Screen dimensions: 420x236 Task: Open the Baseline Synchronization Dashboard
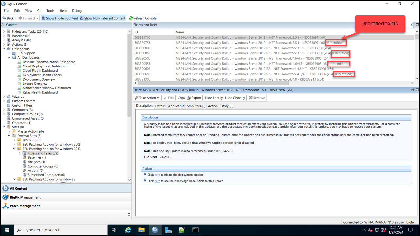coord(49,62)
